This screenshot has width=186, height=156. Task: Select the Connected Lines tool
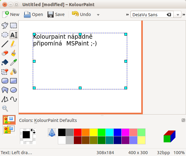tap(5, 99)
